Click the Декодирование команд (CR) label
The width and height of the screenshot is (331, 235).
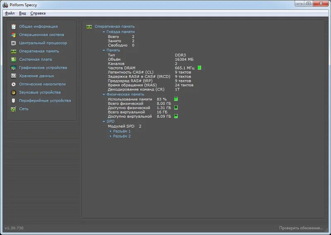[x=136, y=89]
